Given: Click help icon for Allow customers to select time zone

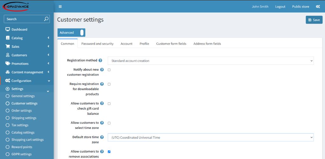Looking at the screenshot, I should click(x=102, y=123).
